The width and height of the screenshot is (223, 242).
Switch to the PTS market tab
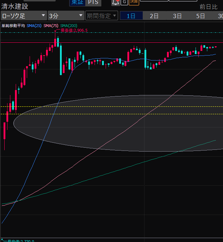(x=93, y=2)
